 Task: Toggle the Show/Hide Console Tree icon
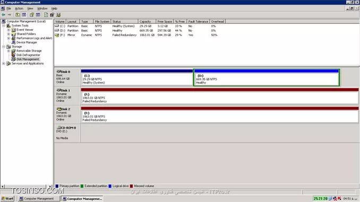[24, 15]
